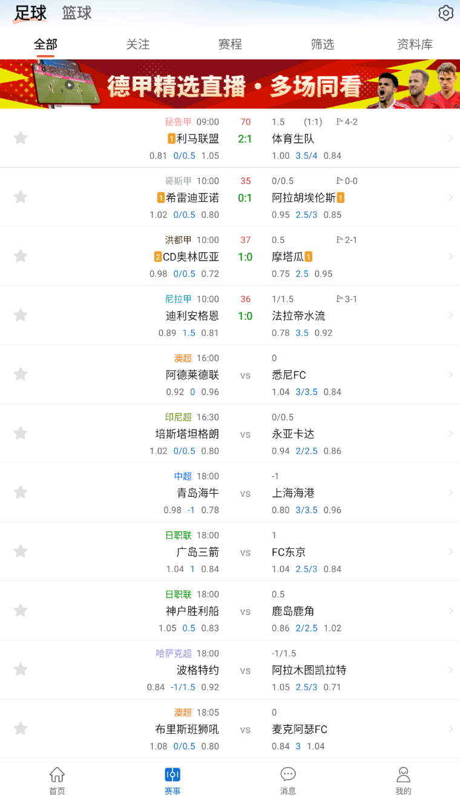Screen dimensions: 460x798
Task: Open 消息 messages icon
Action: tap(288, 780)
